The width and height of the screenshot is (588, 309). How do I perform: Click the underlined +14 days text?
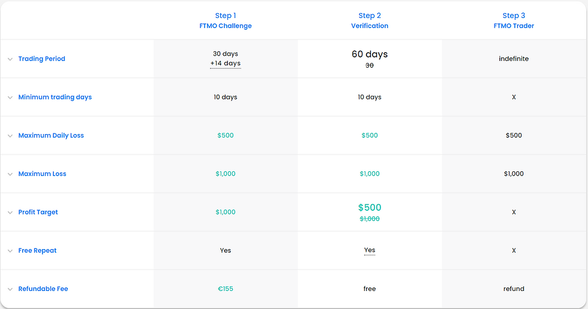[226, 63]
